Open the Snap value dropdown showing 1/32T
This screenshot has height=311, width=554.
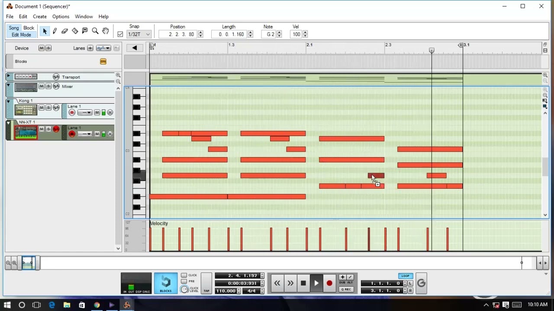pyautogui.click(x=138, y=34)
